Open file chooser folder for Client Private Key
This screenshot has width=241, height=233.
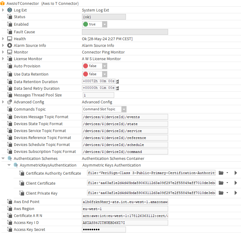221,193
